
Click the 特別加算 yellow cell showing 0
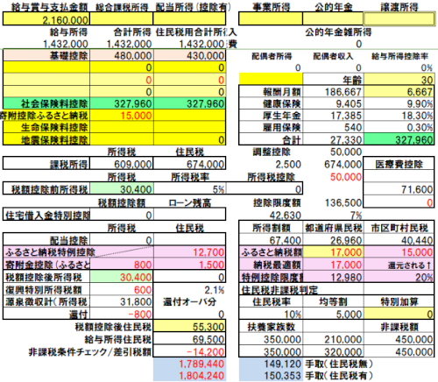[x=399, y=314]
